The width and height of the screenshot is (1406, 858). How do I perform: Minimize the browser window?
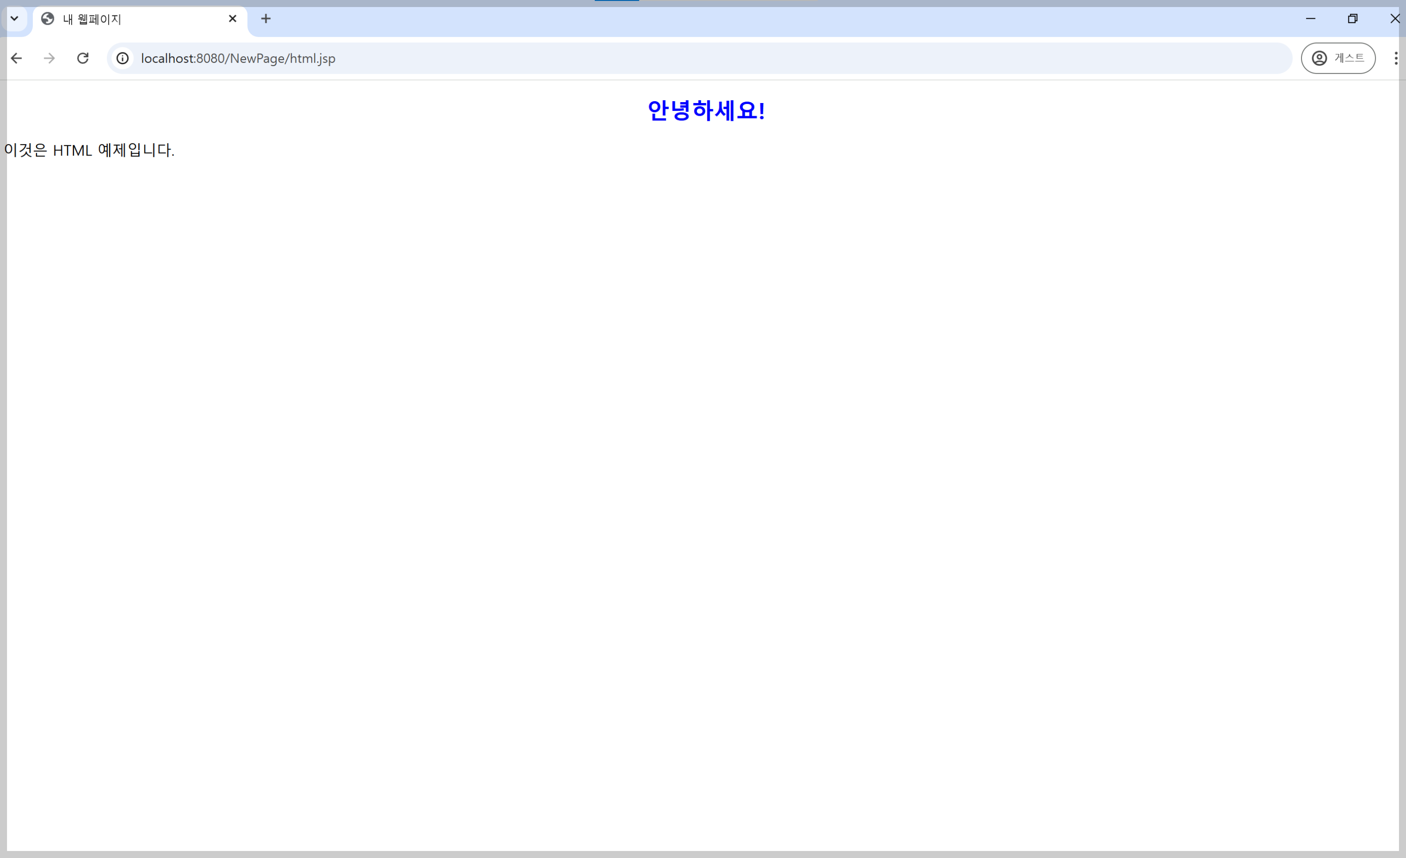click(1311, 19)
